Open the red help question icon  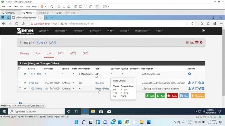coord(201,42)
